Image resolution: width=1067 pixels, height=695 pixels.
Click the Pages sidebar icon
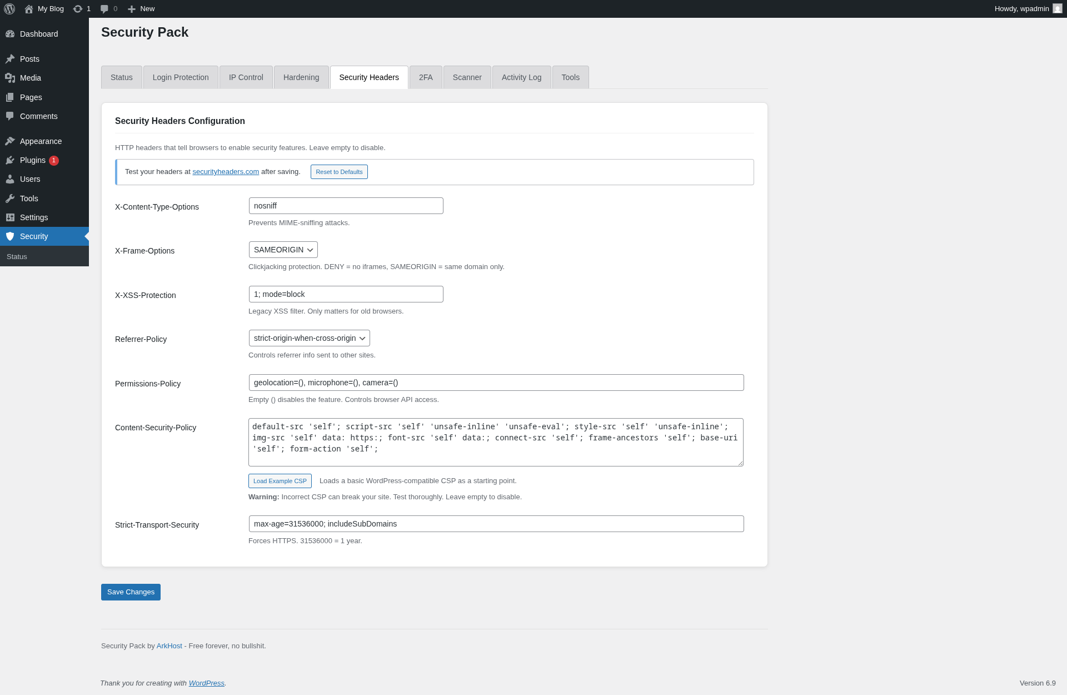pos(11,97)
